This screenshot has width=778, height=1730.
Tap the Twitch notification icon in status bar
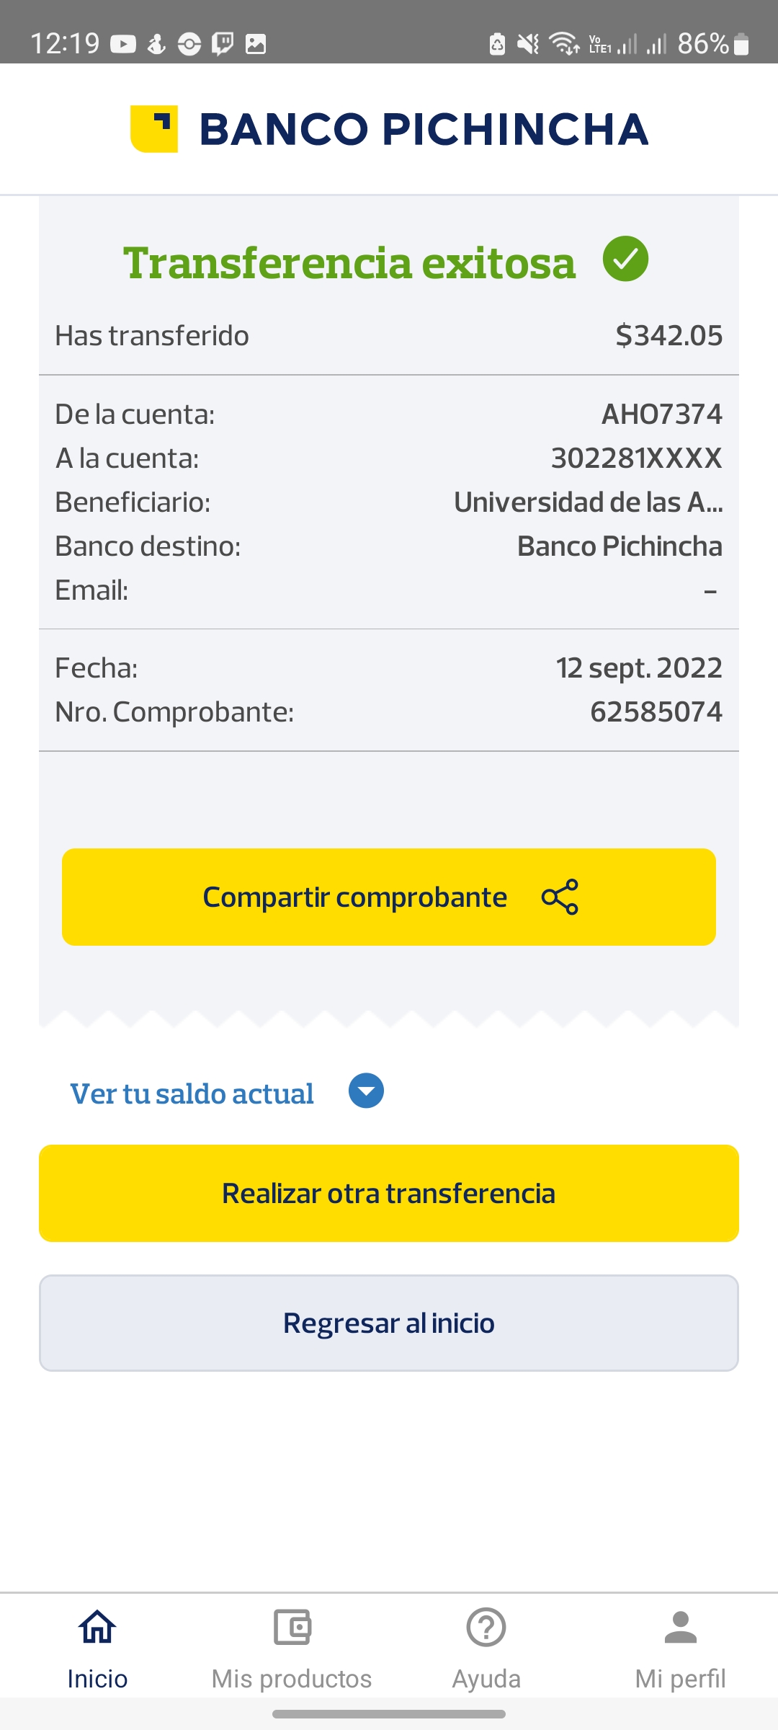pyautogui.click(x=223, y=45)
